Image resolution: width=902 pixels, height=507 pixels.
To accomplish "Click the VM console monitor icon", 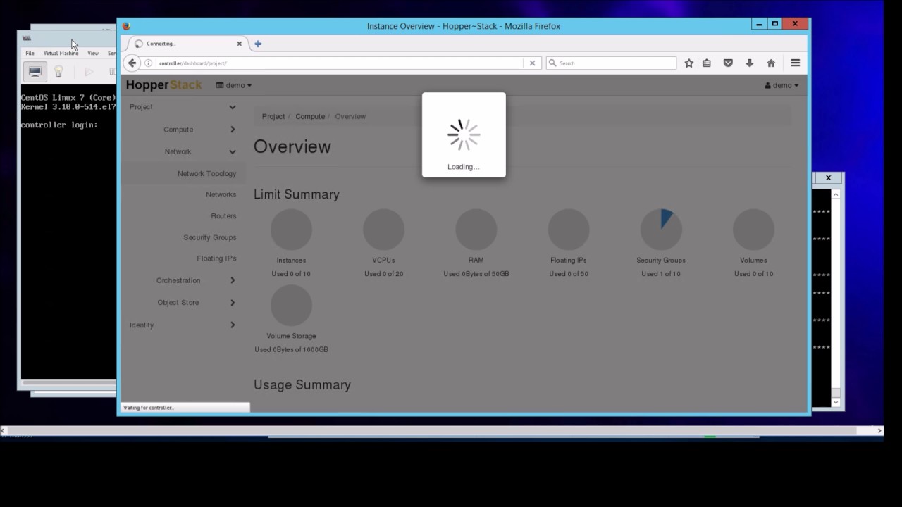I will point(35,71).
